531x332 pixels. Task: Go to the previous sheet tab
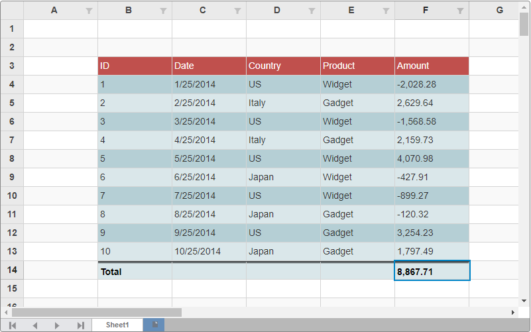(x=35, y=325)
